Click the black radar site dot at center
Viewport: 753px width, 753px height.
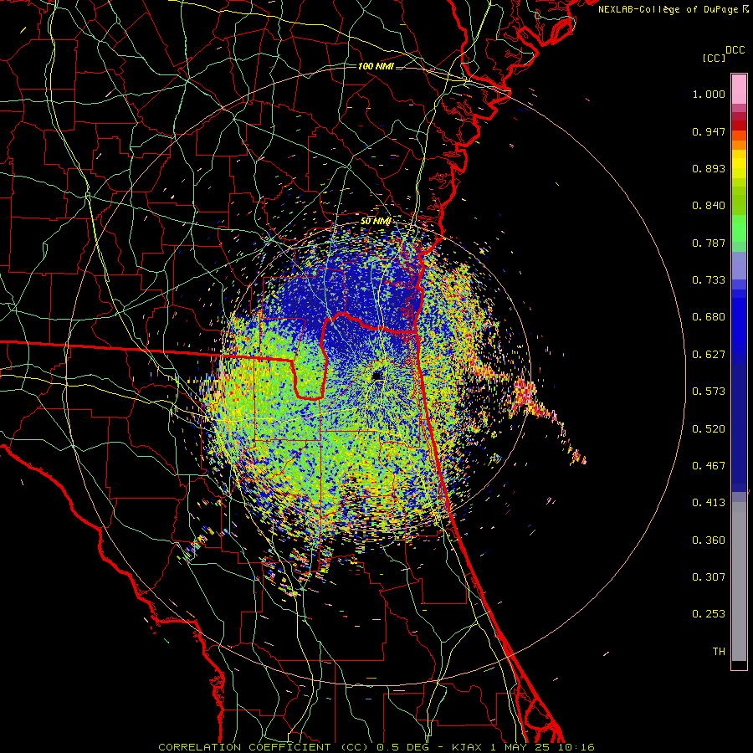coord(377,376)
